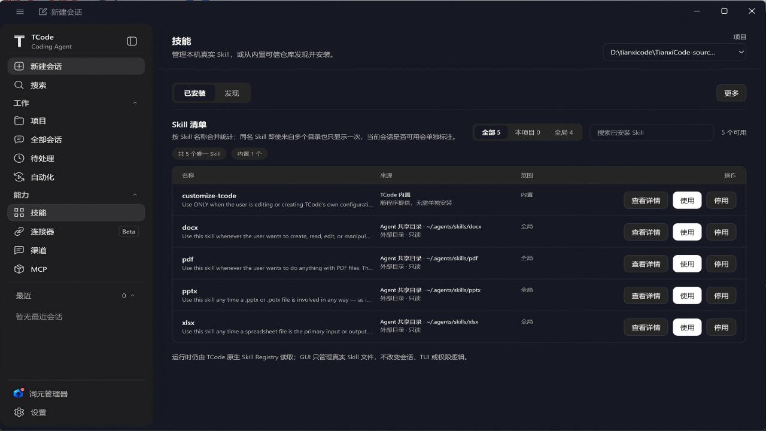Click the 全部会话 chat icon
The width and height of the screenshot is (766, 431).
(19, 139)
